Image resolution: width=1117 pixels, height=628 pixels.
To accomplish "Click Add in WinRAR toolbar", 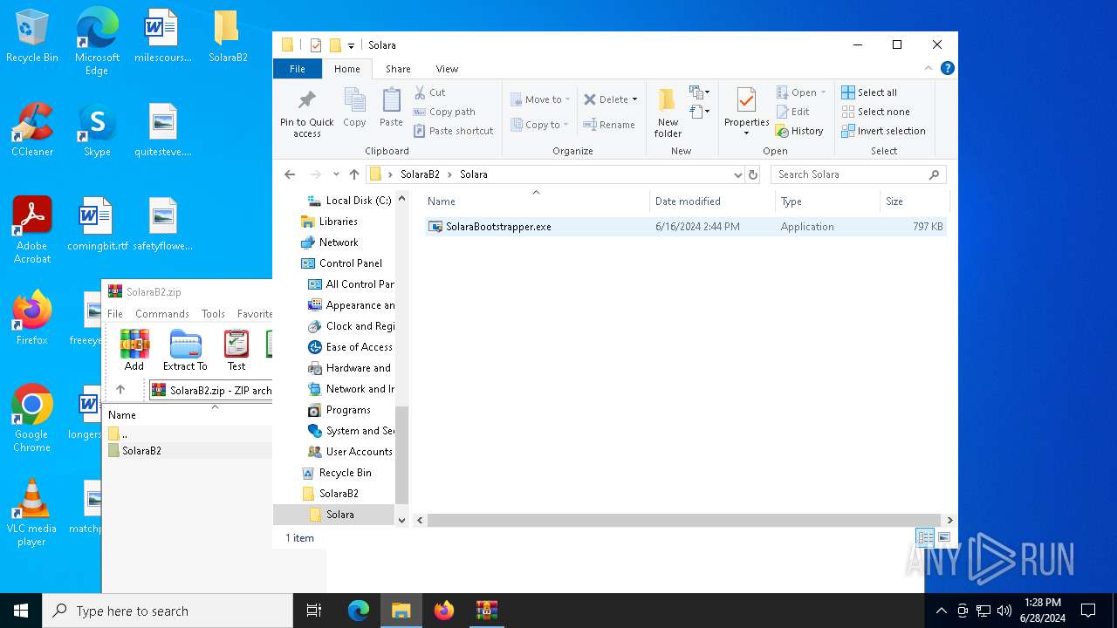I will (x=134, y=350).
